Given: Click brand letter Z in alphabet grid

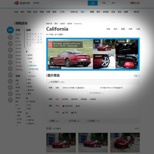Looking at the screenshot, I should (30, 45).
